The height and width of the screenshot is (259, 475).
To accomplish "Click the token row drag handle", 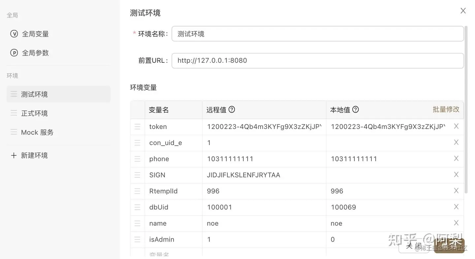I will 137,127.
